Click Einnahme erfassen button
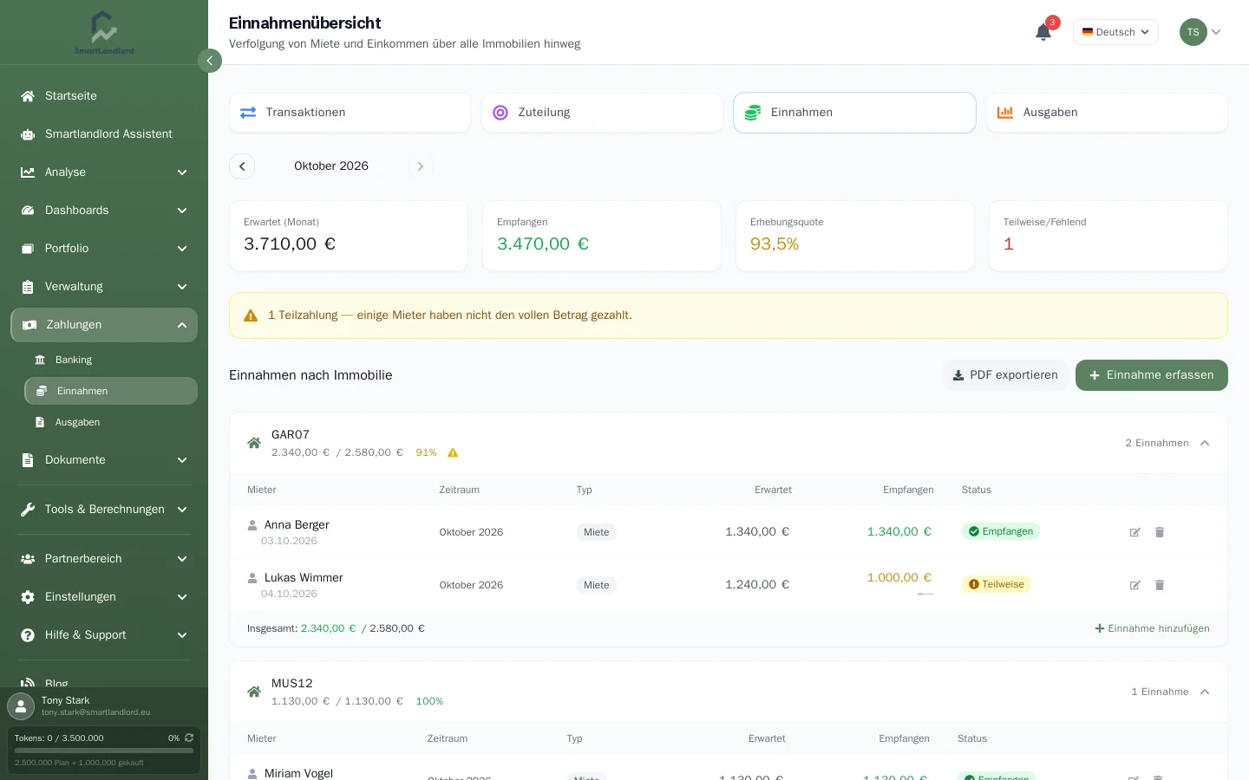Viewport: 1249px width, 780px height. pyautogui.click(x=1152, y=375)
